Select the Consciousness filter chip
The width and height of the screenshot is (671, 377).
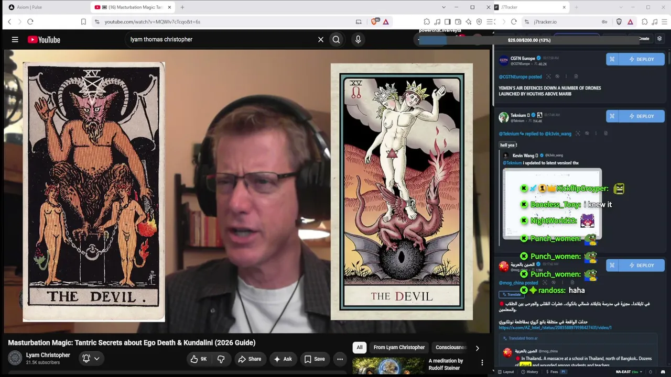click(x=451, y=347)
